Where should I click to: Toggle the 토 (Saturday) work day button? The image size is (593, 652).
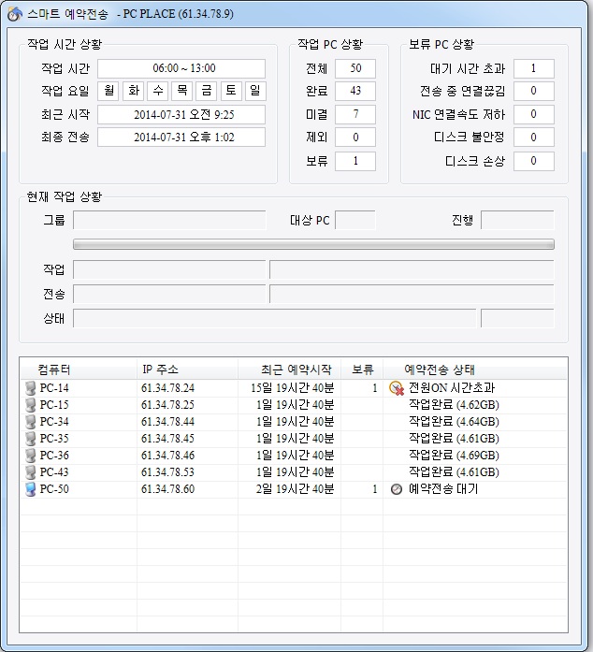tap(230, 92)
